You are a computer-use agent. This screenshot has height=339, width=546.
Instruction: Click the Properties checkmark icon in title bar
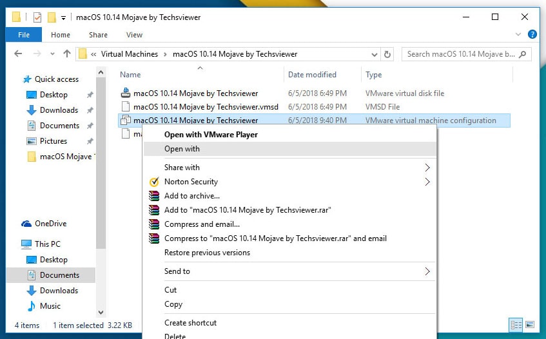point(37,17)
